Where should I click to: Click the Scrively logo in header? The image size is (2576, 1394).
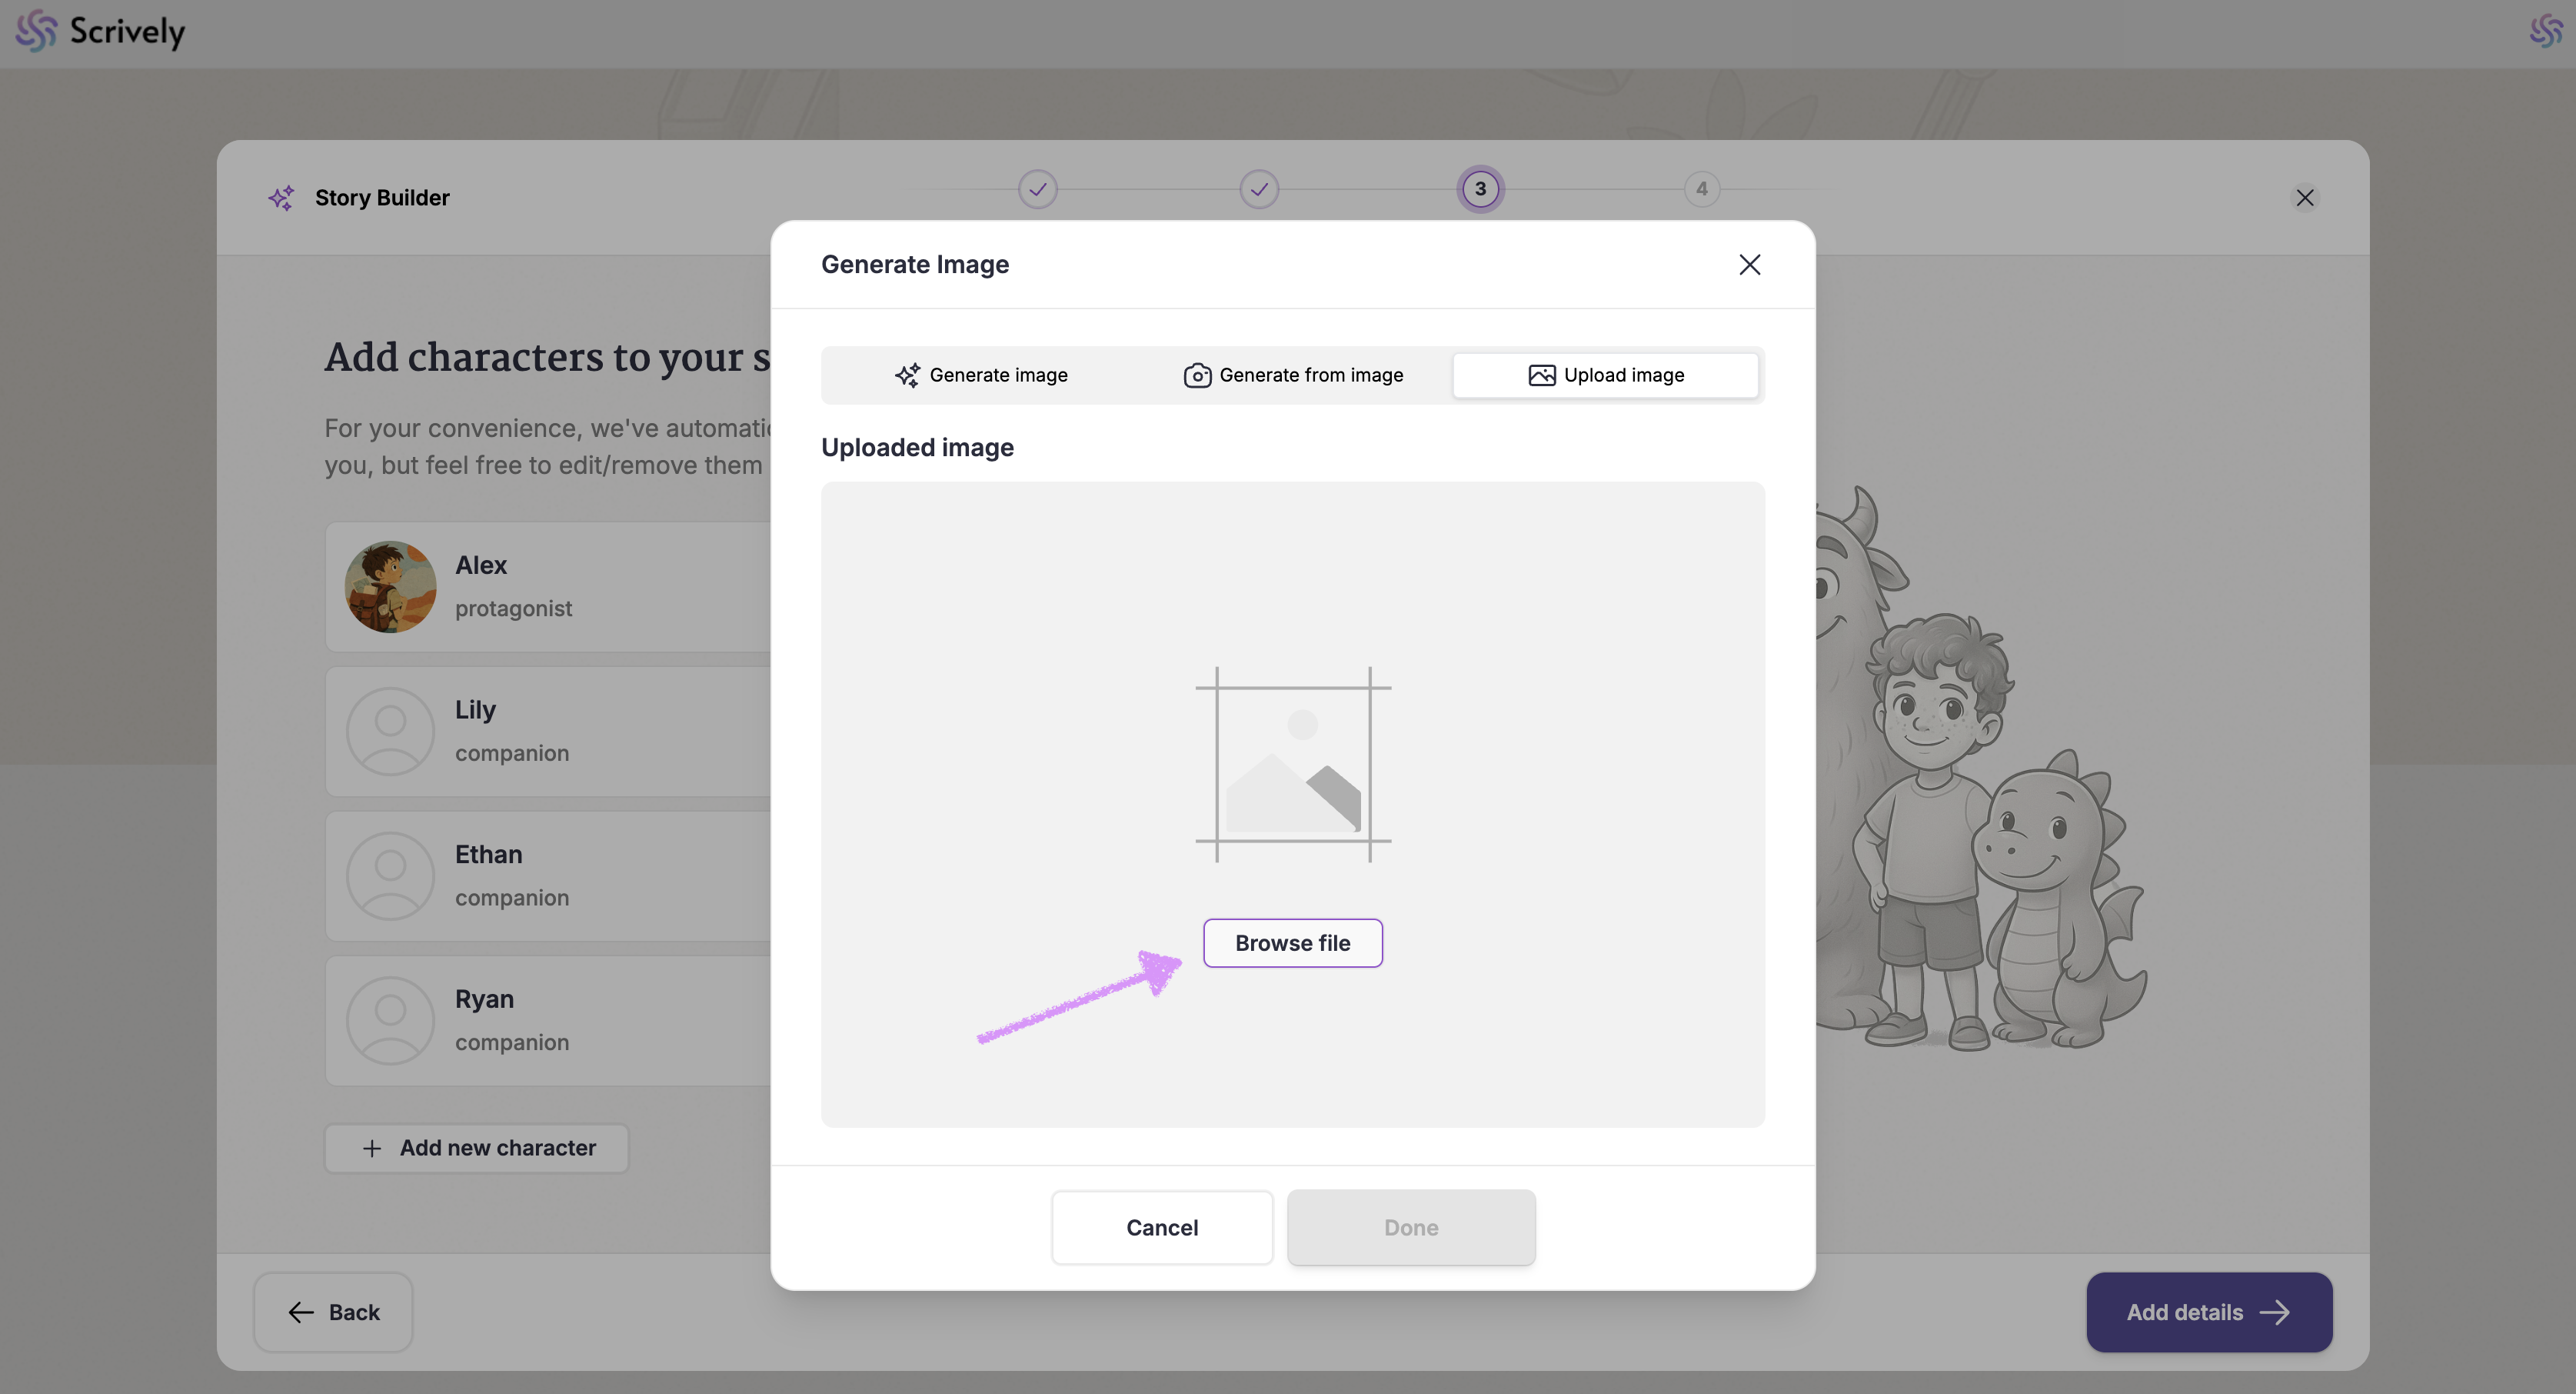[100, 32]
